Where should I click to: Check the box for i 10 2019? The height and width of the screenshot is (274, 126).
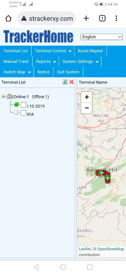[x=23, y=105]
